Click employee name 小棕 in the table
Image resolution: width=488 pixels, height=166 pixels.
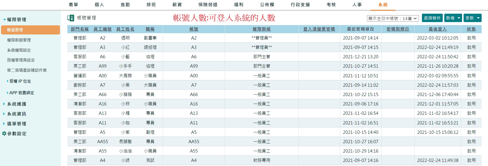point(125,104)
